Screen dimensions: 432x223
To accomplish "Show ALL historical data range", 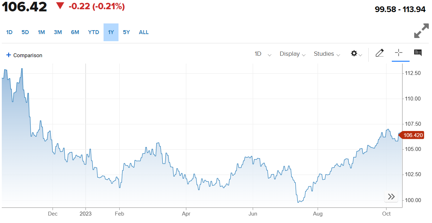I will pyautogui.click(x=144, y=32).
